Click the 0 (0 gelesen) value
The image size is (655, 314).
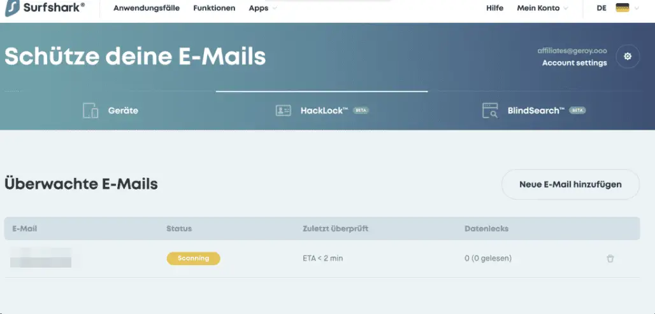488,259
